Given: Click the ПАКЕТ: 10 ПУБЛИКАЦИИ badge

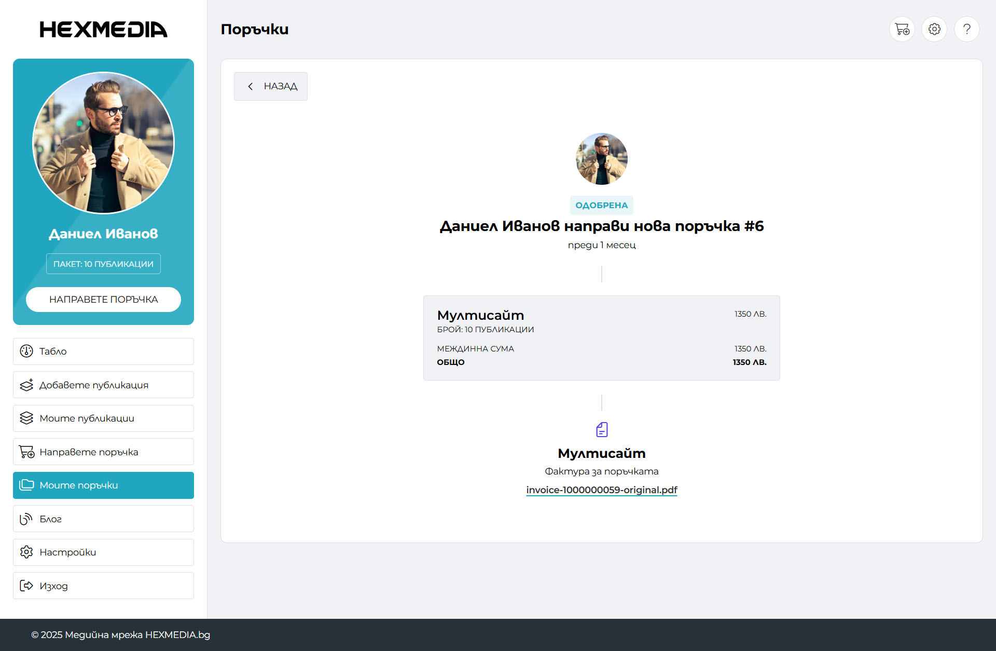Looking at the screenshot, I should tap(103, 264).
